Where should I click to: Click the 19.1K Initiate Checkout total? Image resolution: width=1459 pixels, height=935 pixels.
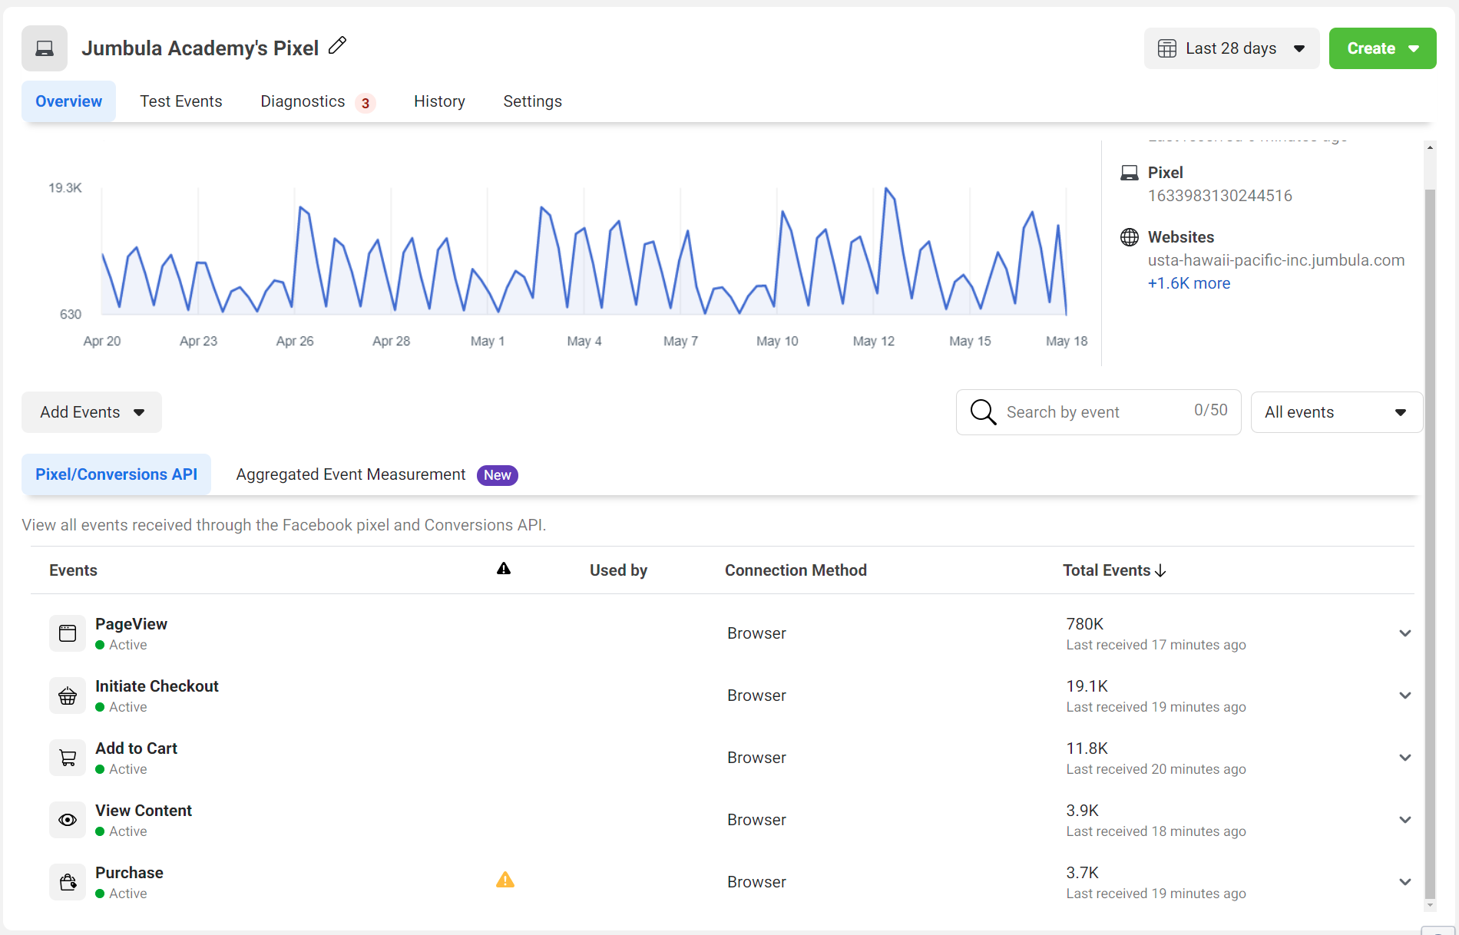coord(1087,686)
